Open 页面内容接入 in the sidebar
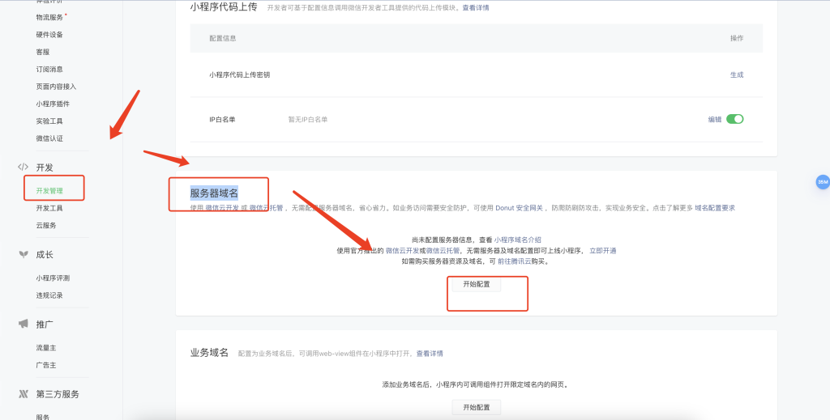 [56, 87]
